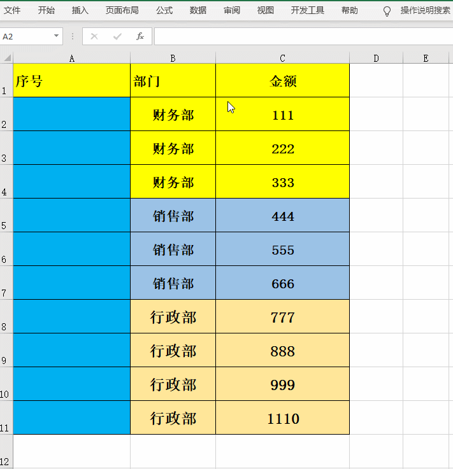Select row 11 header

(x=6, y=417)
